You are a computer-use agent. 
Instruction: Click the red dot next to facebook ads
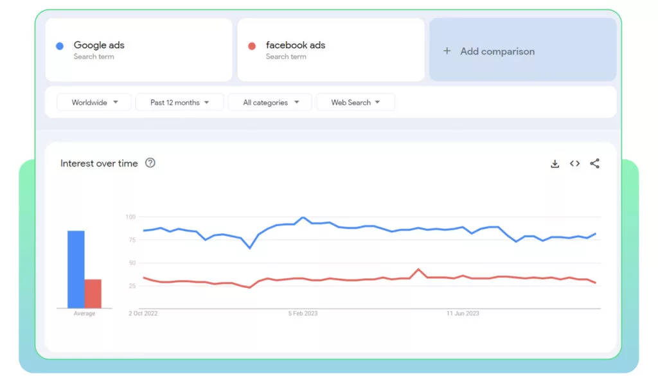(x=252, y=46)
